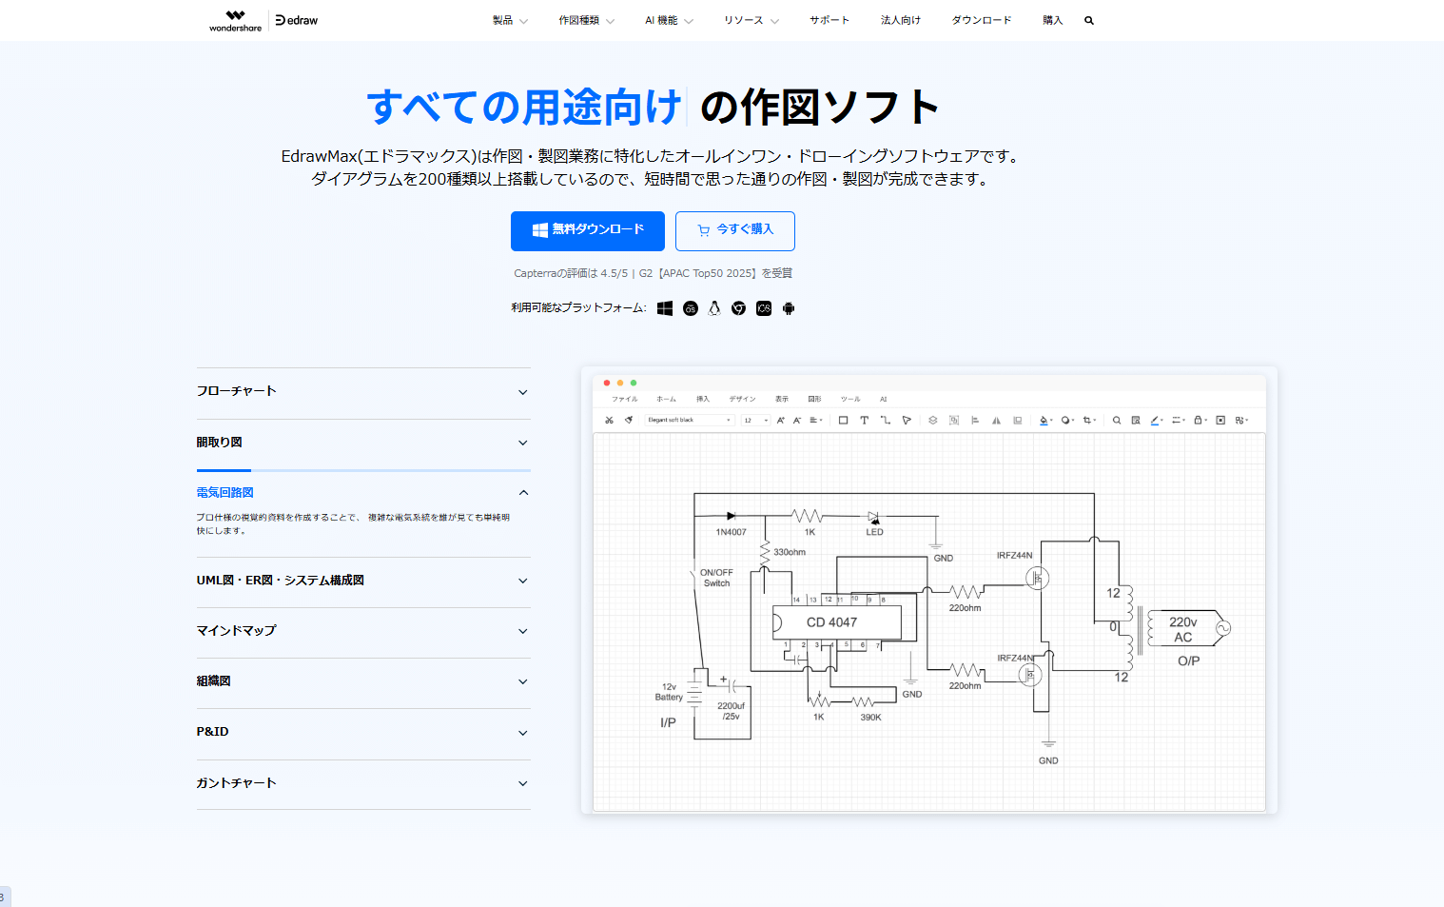The height and width of the screenshot is (907, 1444).
Task: Click the magnifier search icon in the preview toolbar
Action: click(x=1117, y=420)
